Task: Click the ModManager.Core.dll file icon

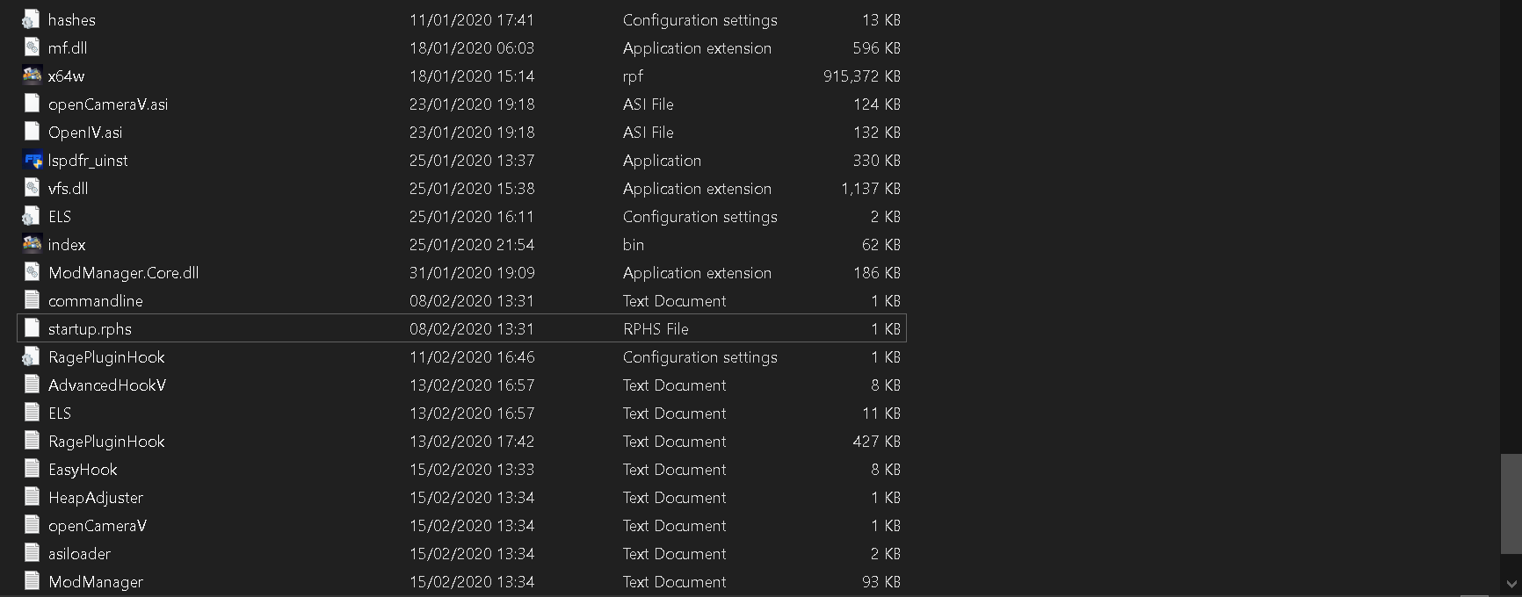Action: [32, 272]
